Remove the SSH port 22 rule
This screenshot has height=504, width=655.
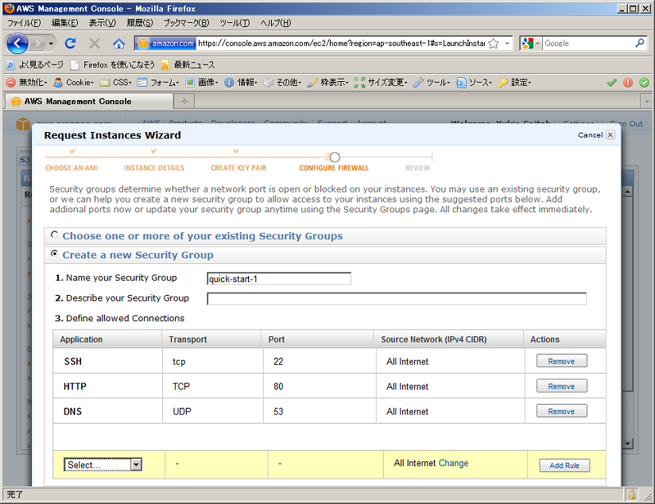coord(561,361)
